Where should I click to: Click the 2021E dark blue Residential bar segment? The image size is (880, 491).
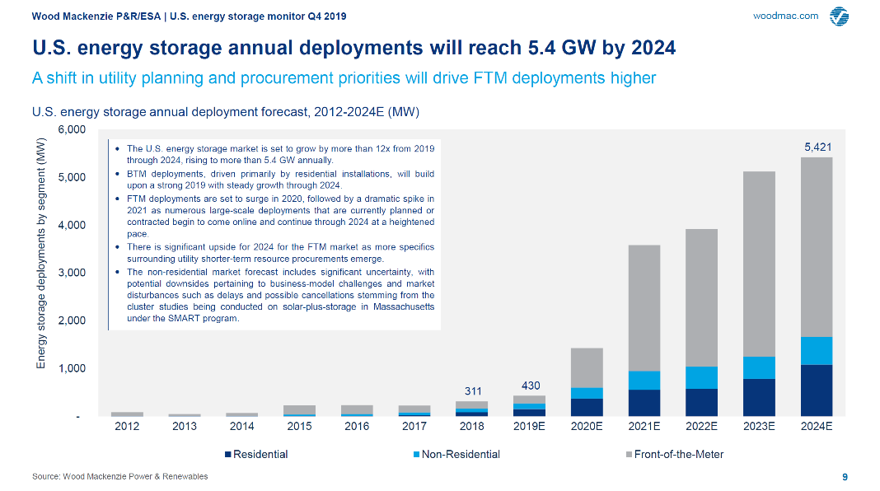(644, 403)
